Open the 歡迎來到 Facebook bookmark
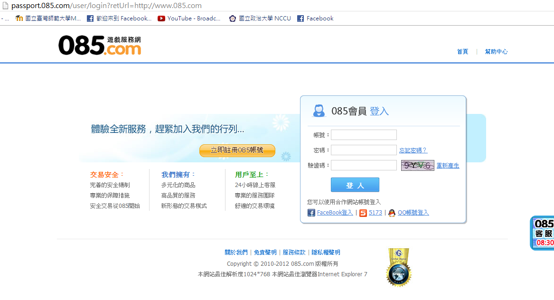 point(119,19)
